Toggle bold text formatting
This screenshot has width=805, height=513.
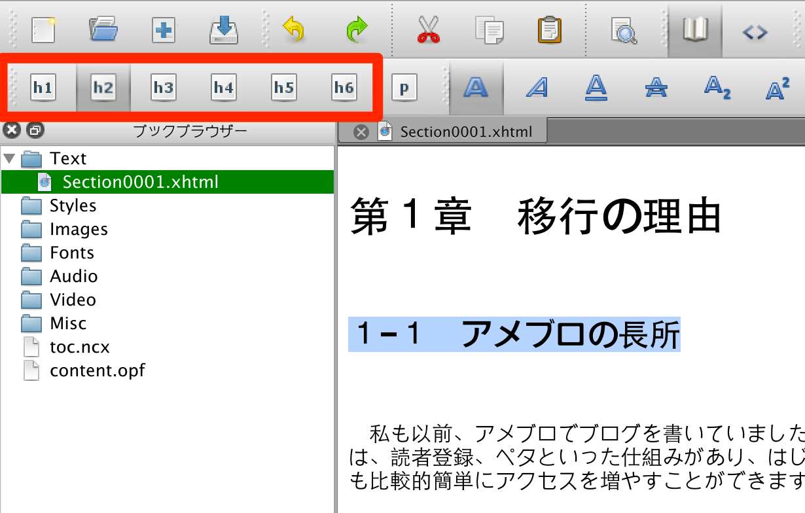(476, 88)
